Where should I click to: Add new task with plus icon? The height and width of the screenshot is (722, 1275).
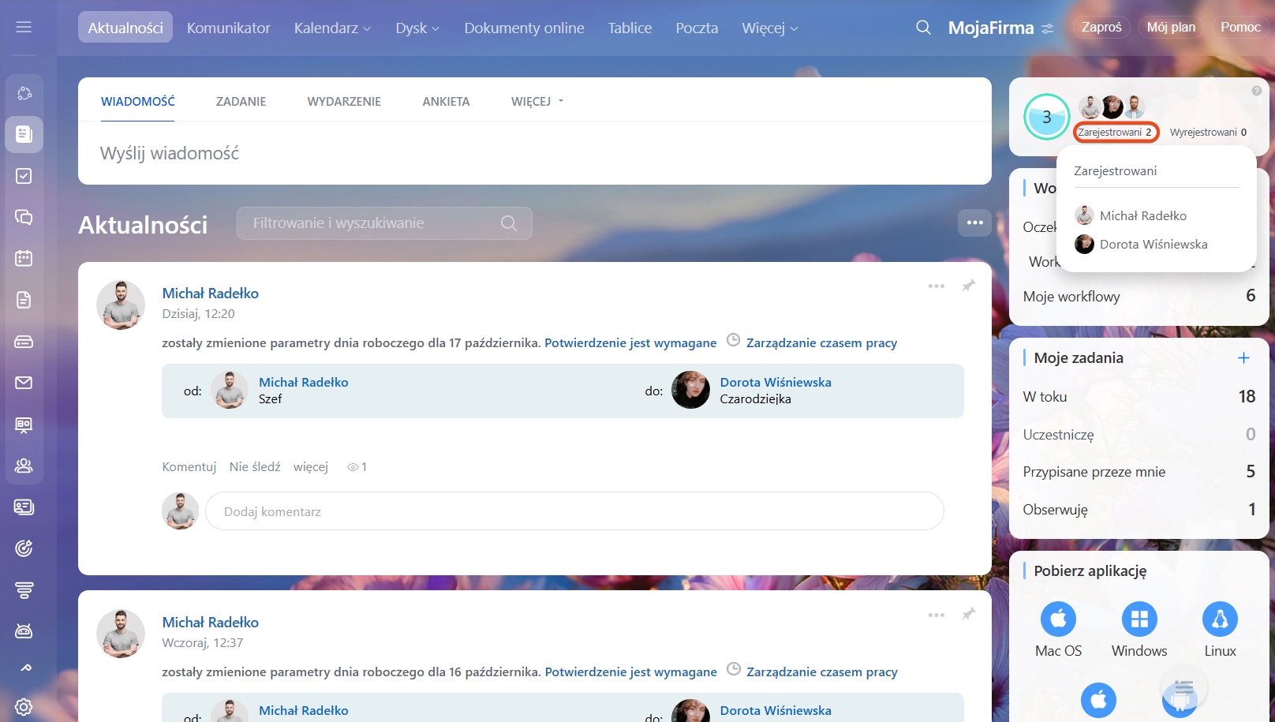[x=1243, y=358]
